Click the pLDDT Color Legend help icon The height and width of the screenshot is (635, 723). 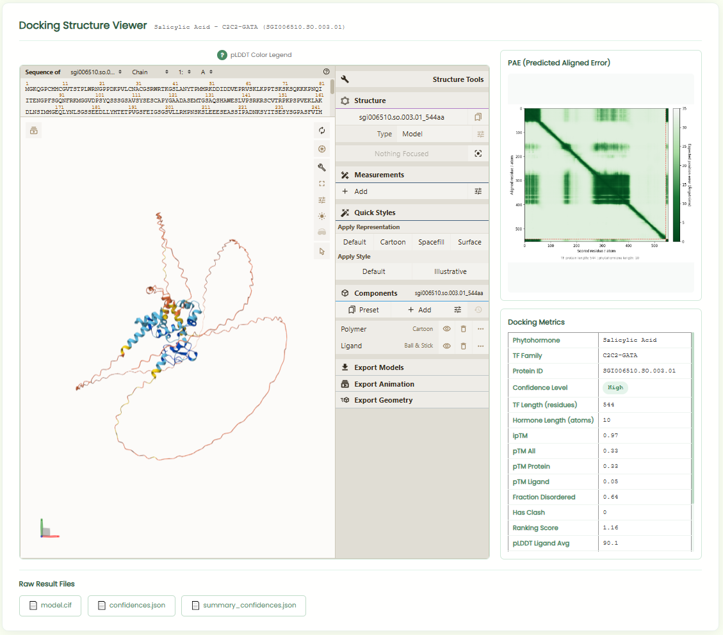tap(222, 55)
